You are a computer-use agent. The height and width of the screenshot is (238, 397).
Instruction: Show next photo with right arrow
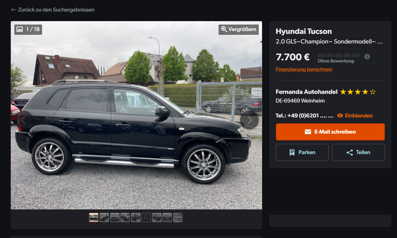pyautogui.click(x=249, y=120)
